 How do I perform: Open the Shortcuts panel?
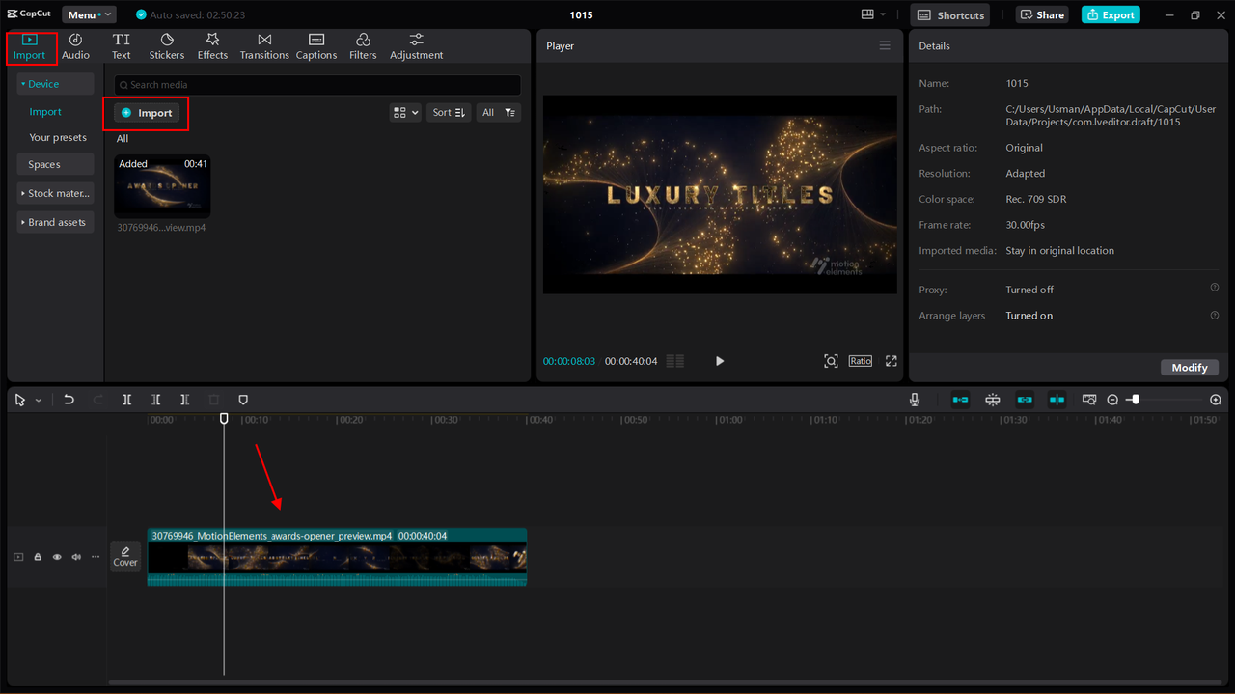[950, 14]
